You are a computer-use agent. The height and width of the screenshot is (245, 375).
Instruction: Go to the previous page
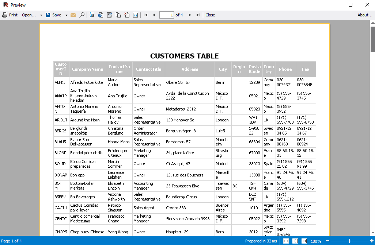154,15
